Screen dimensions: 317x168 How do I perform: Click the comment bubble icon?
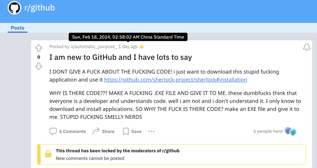pyautogui.click(x=53, y=131)
